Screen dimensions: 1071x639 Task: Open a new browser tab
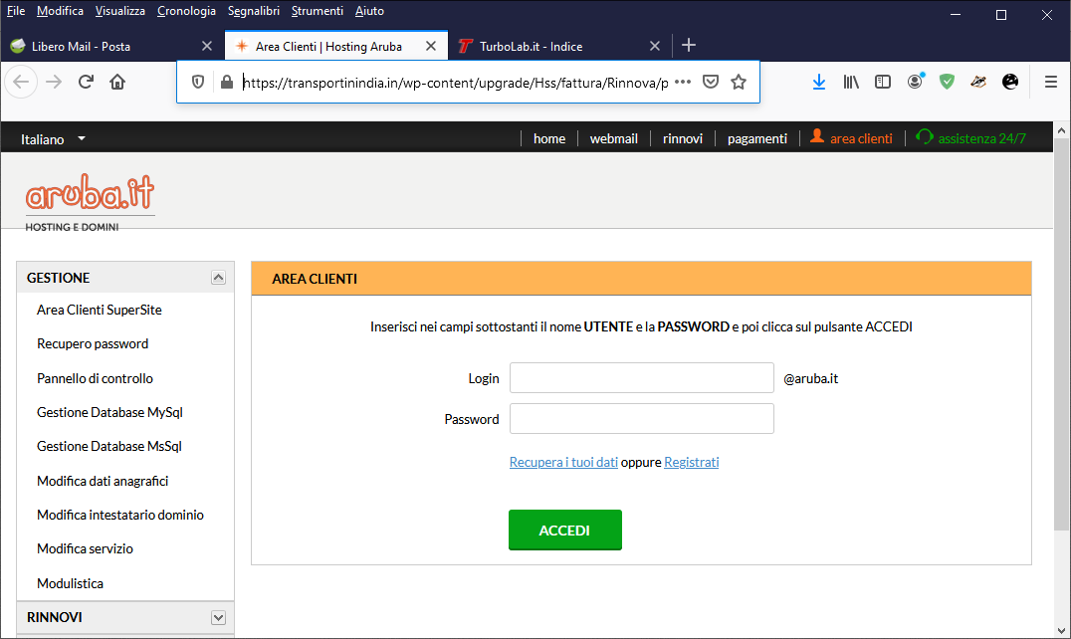(x=689, y=45)
